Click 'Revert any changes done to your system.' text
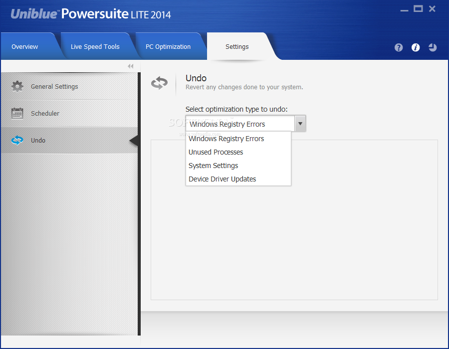449x349 pixels. [244, 87]
